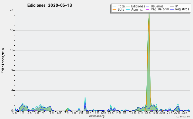
Task: Click the '18 h' x-axis label
Action: 148,113
